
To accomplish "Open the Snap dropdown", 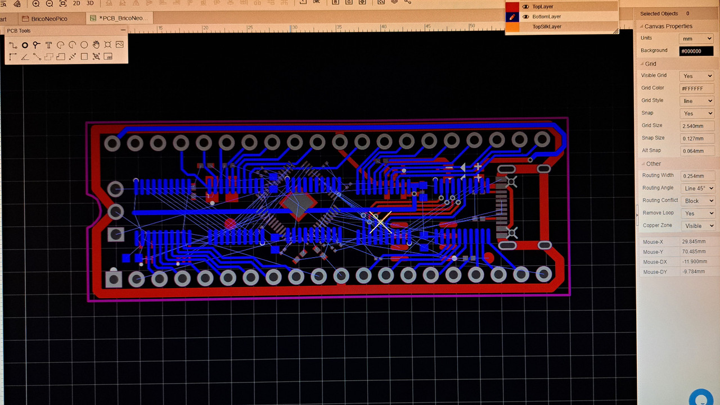I will pyautogui.click(x=697, y=113).
